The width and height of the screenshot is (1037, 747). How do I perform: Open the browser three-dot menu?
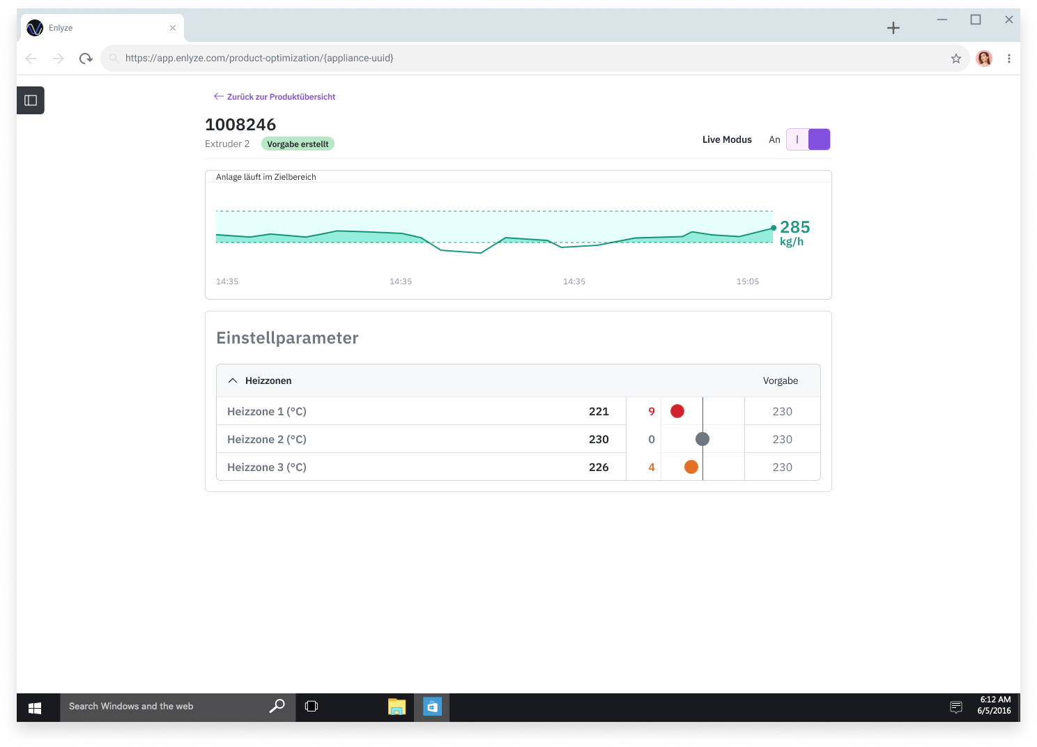(x=1008, y=59)
